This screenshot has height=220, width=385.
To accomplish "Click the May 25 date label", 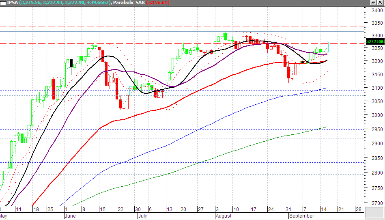I will click(x=50, y=209).
